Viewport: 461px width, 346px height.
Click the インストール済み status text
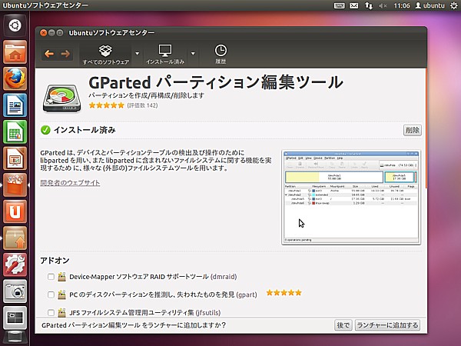pyautogui.click(x=85, y=130)
